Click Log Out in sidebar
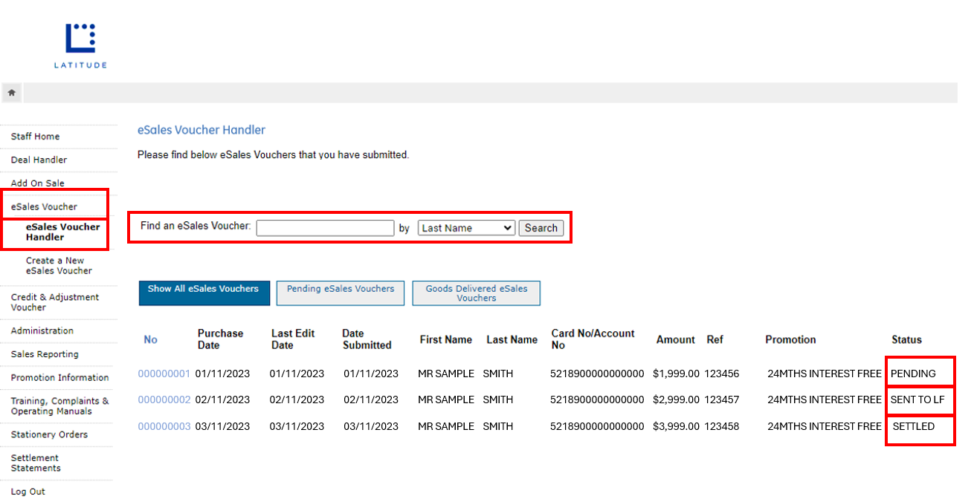Screen dimensions: 974x499 coord(28,491)
